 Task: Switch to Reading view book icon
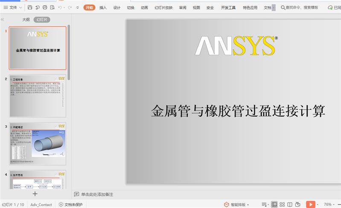pyautogui.click(x=290, y=205)
